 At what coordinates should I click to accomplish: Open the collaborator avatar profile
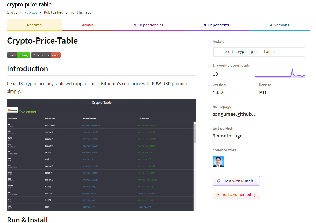[x=218, y=162]
